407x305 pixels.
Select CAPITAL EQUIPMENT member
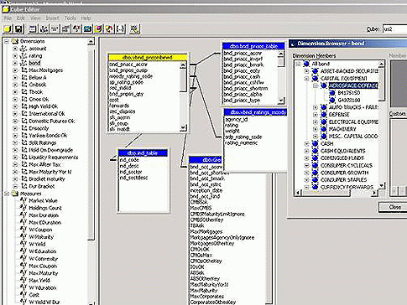(344, 79)
